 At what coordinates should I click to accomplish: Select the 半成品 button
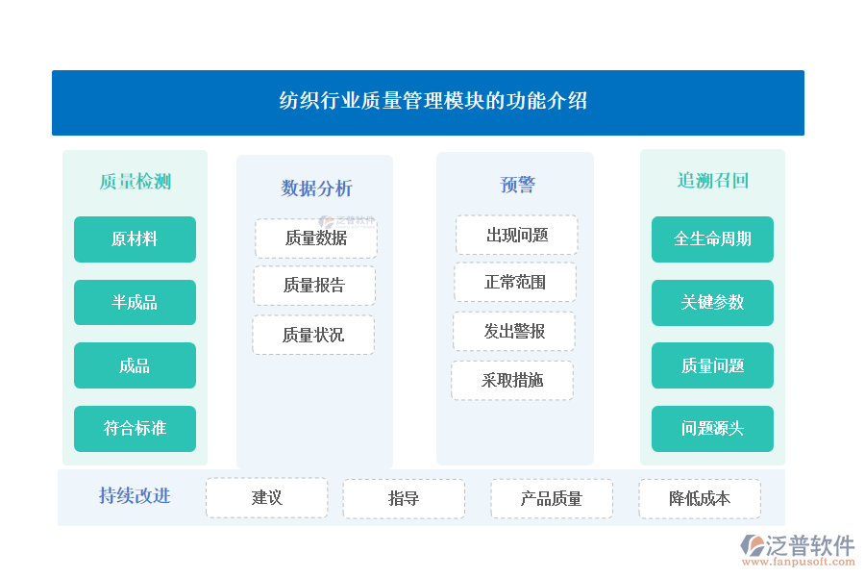coord(135,303)
